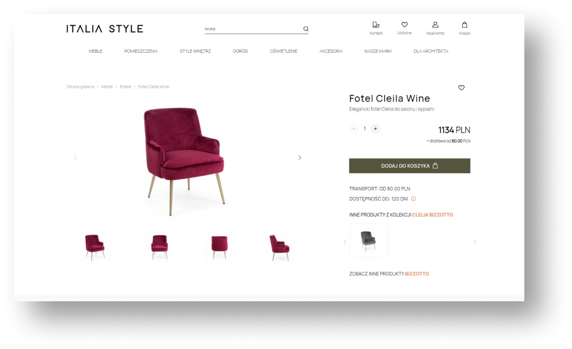Screen dimensions: 572x349
Task: Click the search magnifier icon
Action: coord(306,29)
